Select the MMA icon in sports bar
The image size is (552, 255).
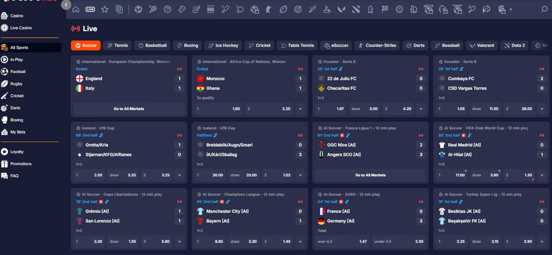(211, 9)
